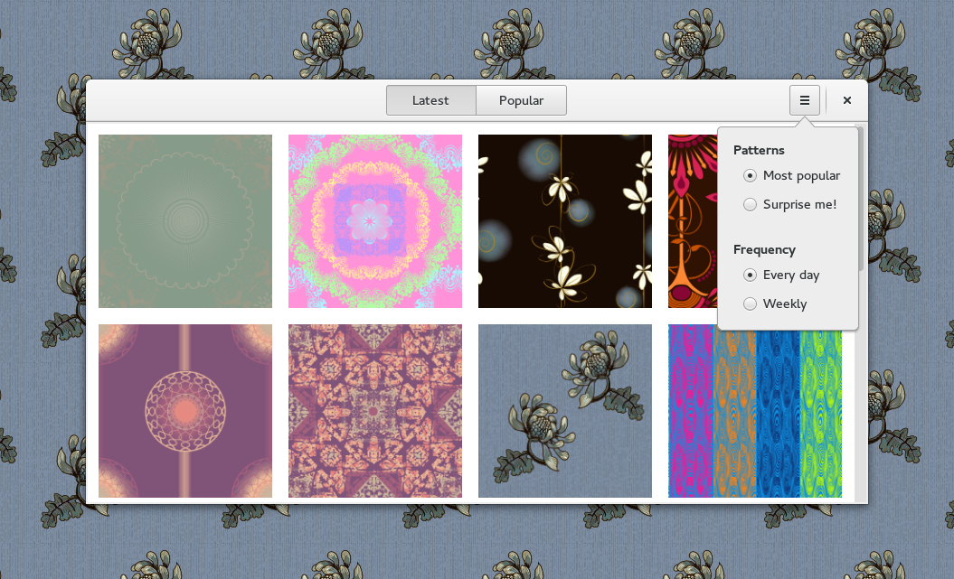Choose the mosaic damask pattern
Screen dimensions: 954x579
[374, 411]
